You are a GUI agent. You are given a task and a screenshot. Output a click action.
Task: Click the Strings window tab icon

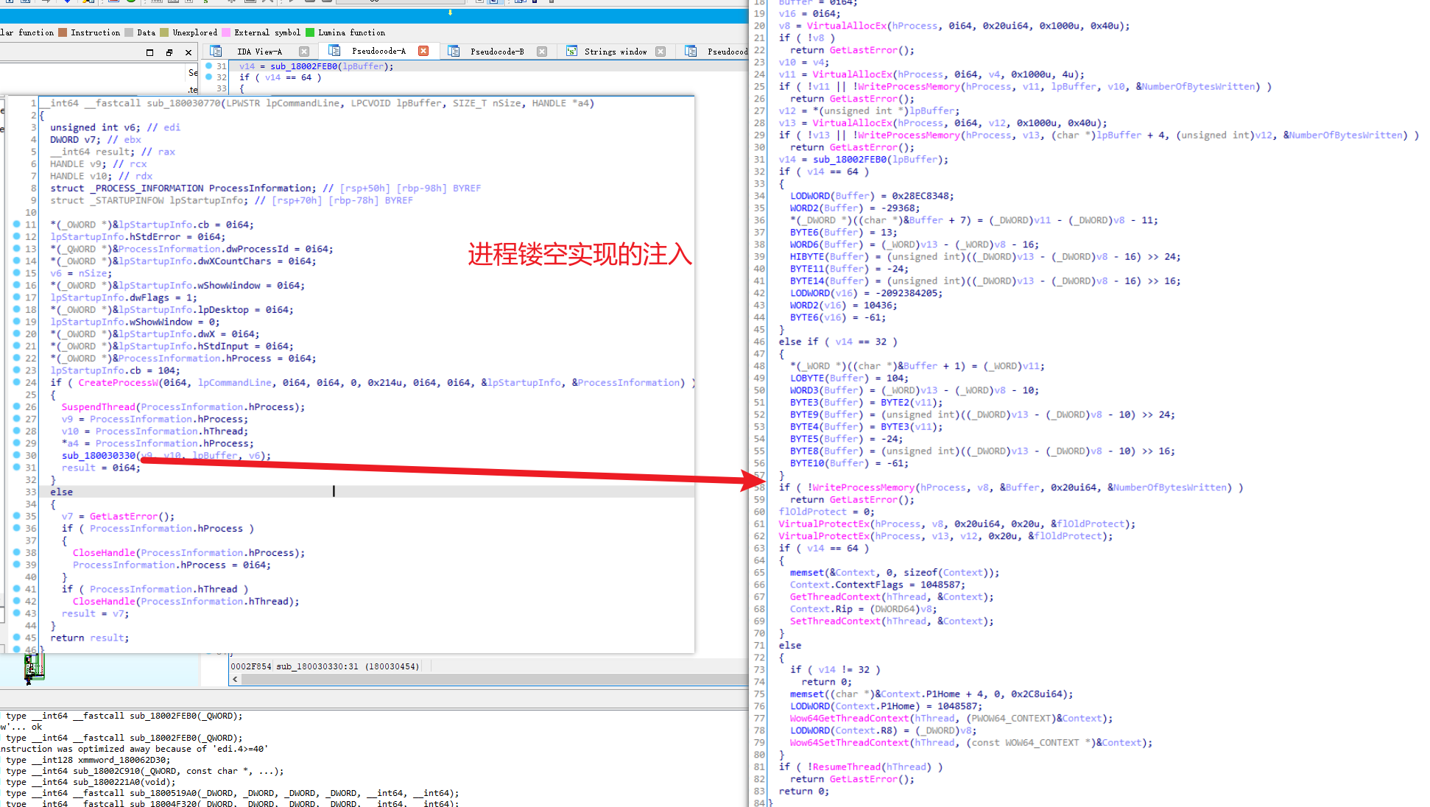[571, 52]
